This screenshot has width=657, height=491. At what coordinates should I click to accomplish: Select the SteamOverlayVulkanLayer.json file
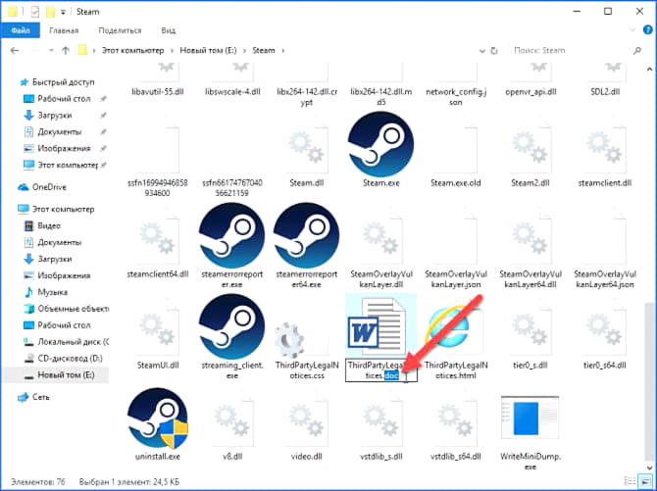tap(455, 253)
